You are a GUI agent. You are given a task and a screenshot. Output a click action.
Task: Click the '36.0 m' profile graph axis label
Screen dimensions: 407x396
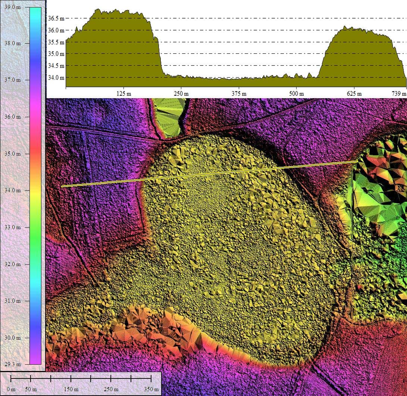click(x=56, y=30)
